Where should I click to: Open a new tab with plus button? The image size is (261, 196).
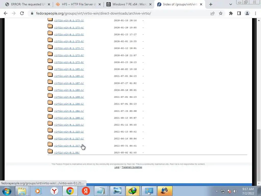pos(211,4)
